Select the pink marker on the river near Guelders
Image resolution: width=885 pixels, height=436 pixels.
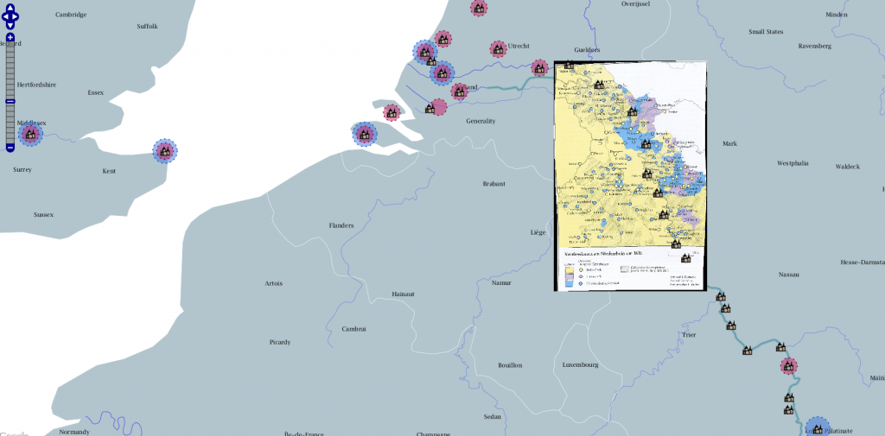(x=539, y=69)
